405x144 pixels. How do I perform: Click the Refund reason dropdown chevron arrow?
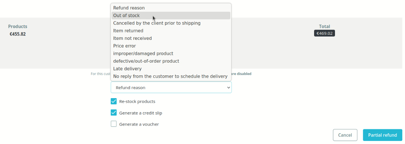coord(229,87)
